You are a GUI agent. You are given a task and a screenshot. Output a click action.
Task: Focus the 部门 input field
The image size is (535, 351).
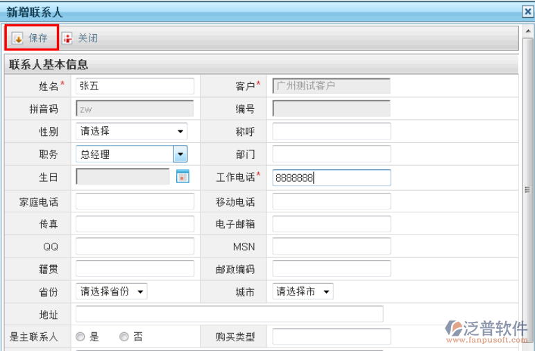[331, 154]
